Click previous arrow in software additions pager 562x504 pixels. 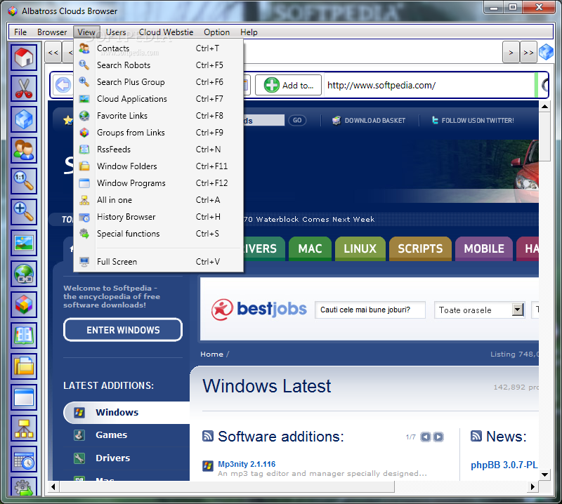point(426,437)
